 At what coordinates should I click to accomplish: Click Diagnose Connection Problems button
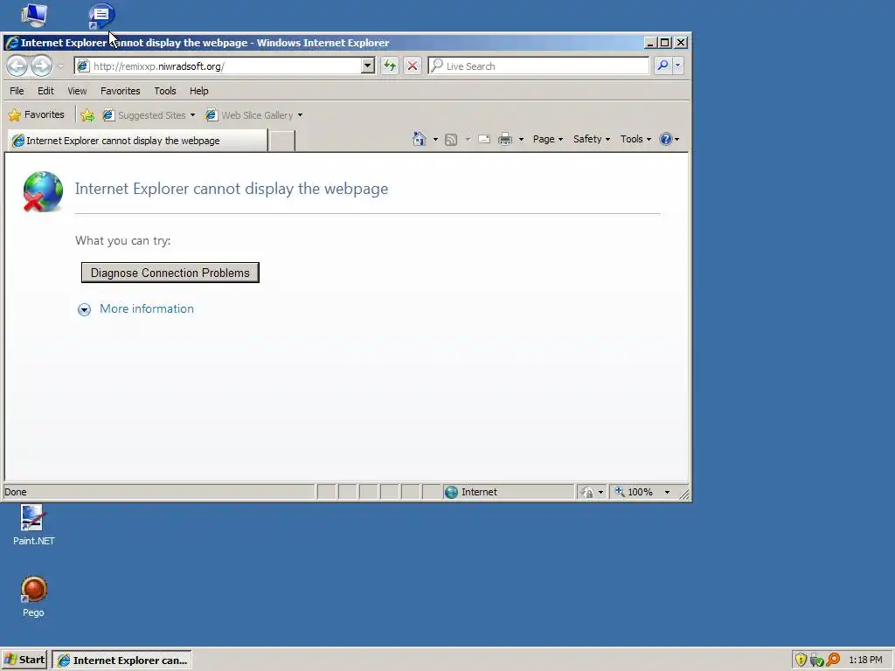(170, 273)
